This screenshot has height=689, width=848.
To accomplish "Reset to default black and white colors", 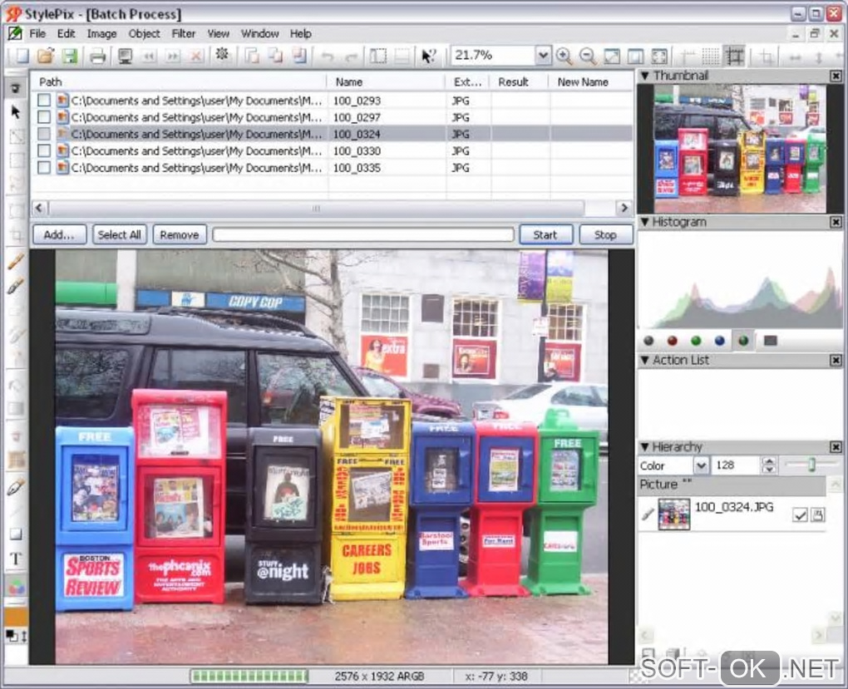I will pyautogui.click(x=11, y=636).
